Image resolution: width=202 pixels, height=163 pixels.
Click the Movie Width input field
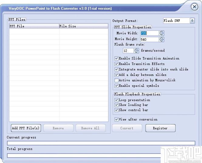pos(149,33)
